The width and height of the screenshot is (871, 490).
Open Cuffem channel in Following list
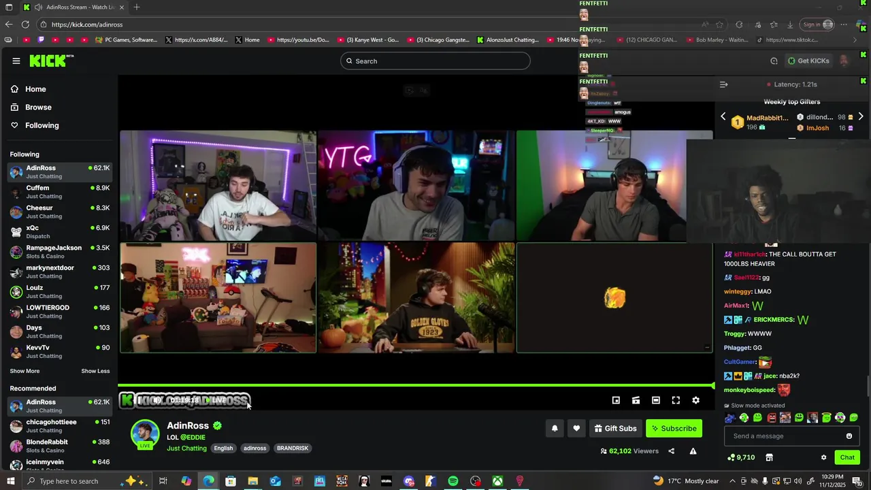pos(60,192)
